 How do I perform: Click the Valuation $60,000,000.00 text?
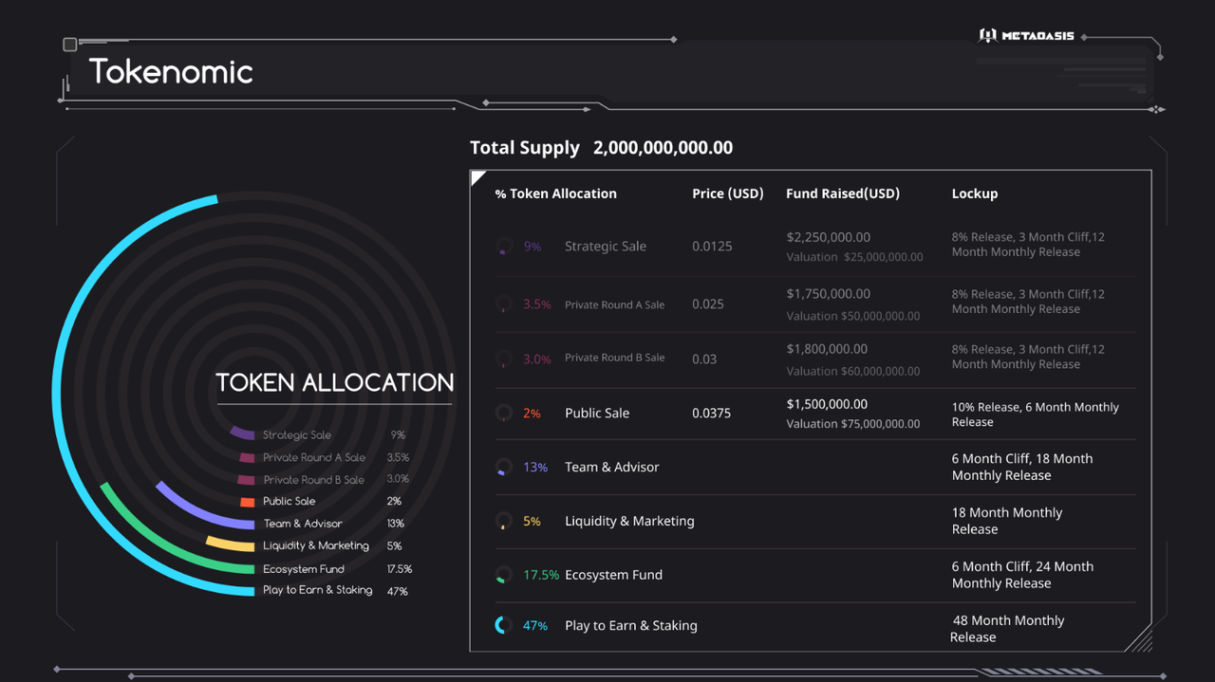853,371
